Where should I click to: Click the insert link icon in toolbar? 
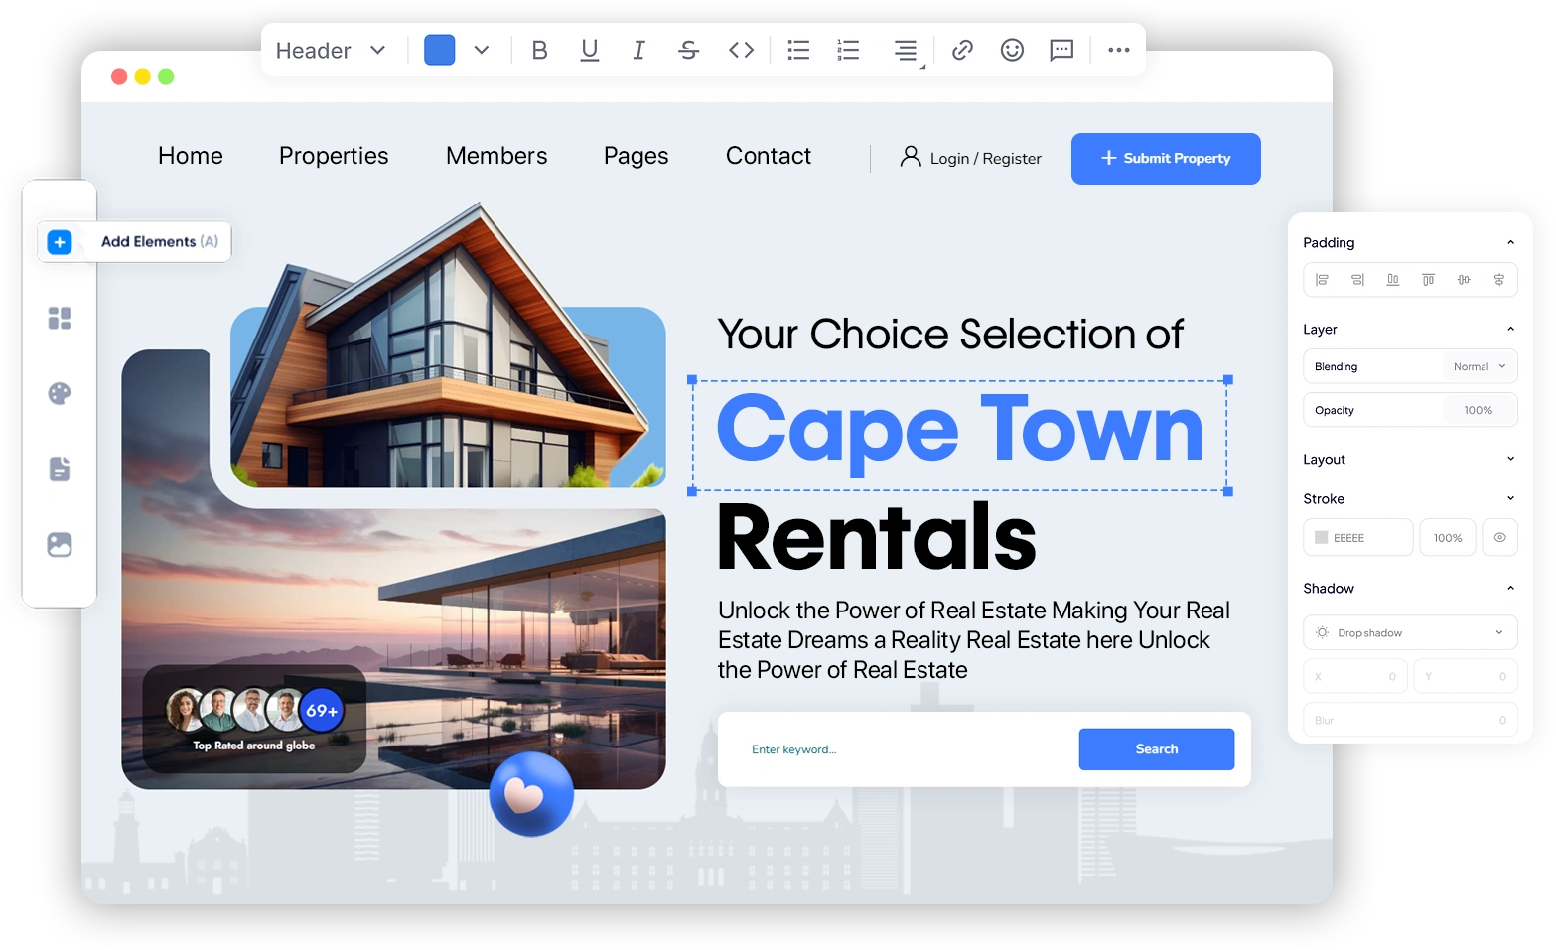(x=961, y=49)
